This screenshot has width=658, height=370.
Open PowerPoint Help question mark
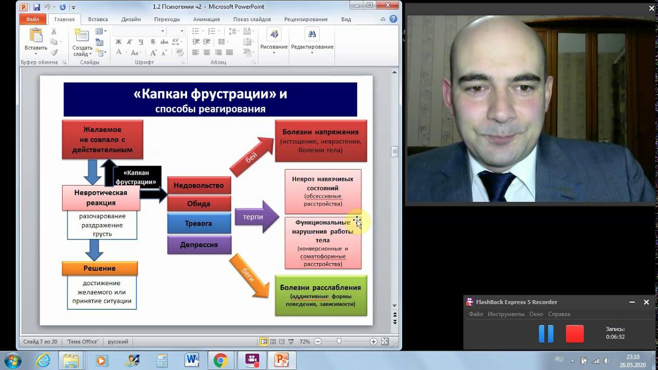click(x=393, y=20)
